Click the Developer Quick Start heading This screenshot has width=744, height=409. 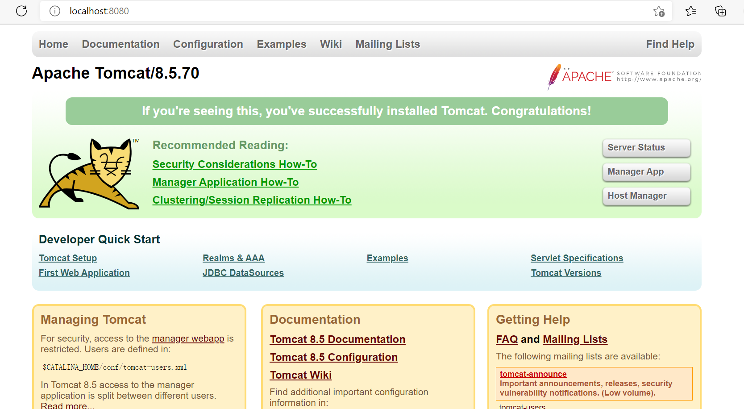pyautogui.click(x=99, y=239)
